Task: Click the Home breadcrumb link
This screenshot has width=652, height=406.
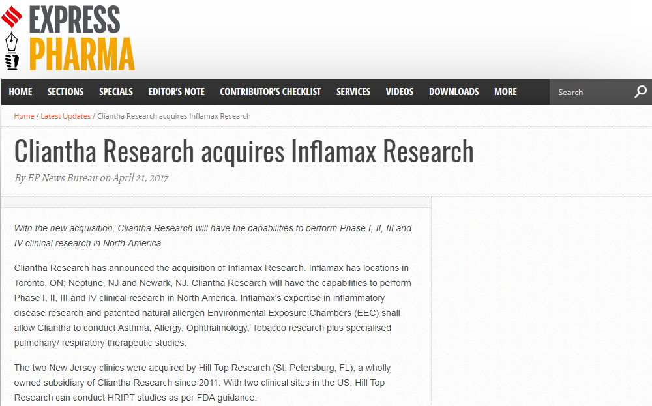Action: click(24, 116)
